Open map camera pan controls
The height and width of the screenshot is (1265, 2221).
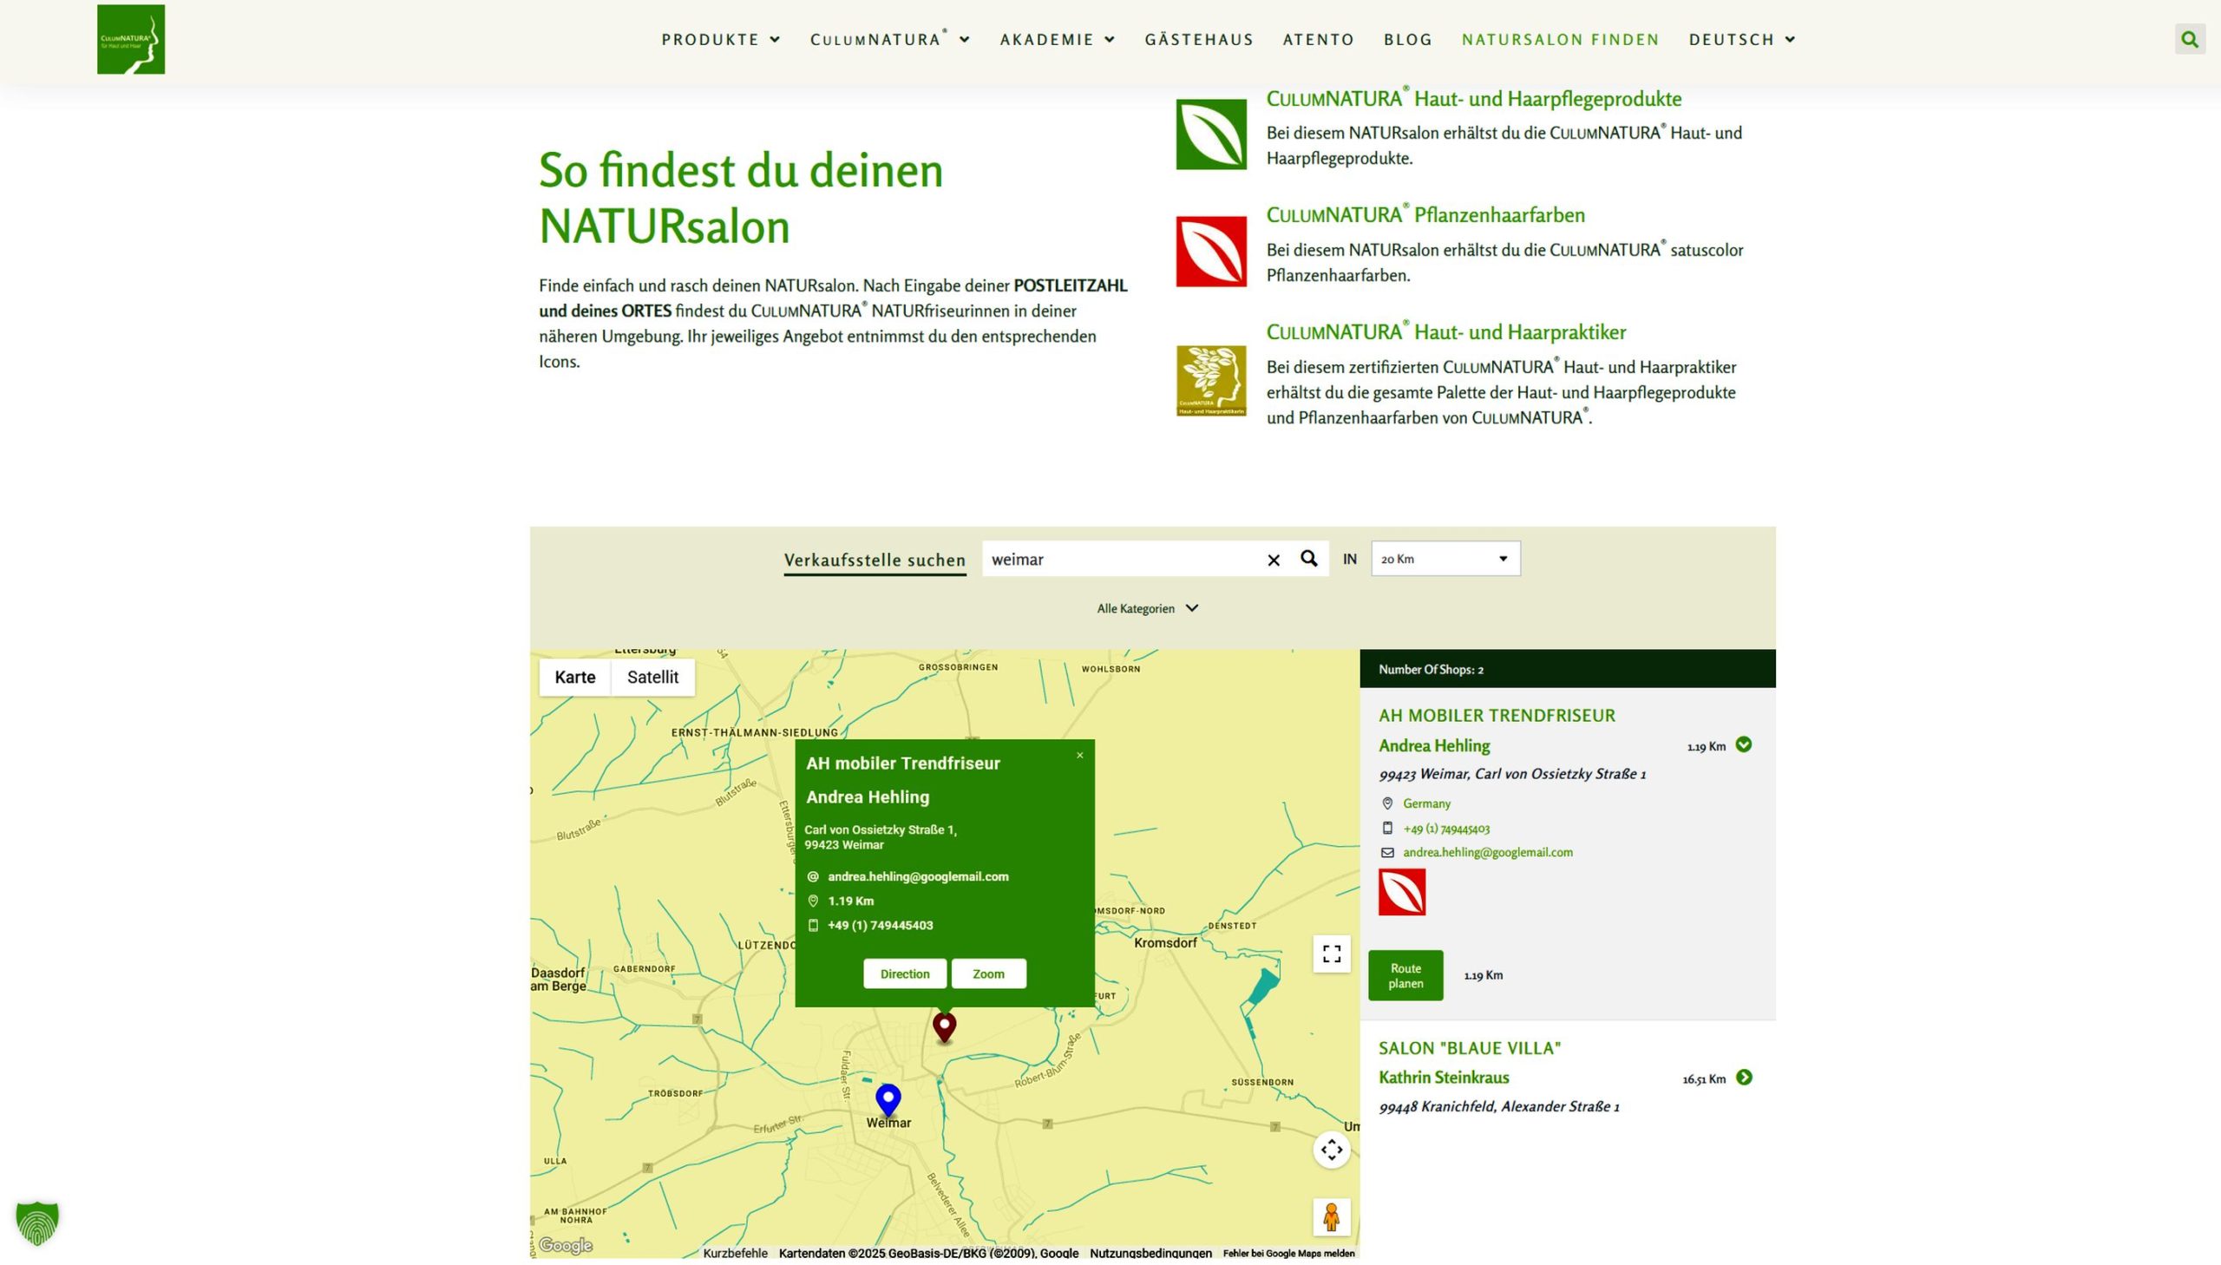[x=1331, y=1150]
